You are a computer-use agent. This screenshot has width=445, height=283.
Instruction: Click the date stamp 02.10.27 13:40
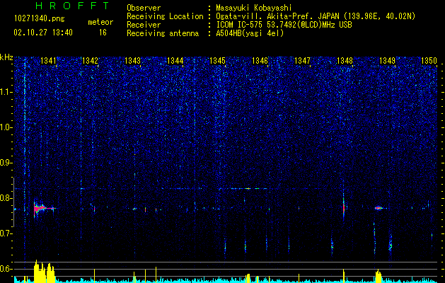click(x=43, y=33)
